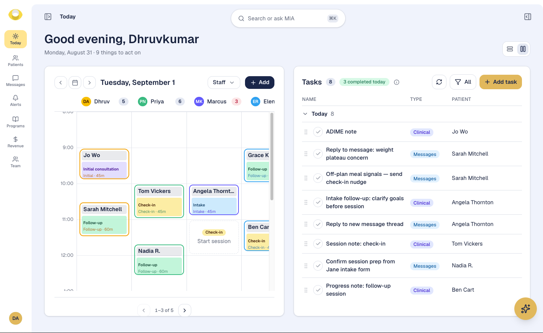Refresh the tasks list
Viewport: 543px width, 333px height.
(439, 82)
